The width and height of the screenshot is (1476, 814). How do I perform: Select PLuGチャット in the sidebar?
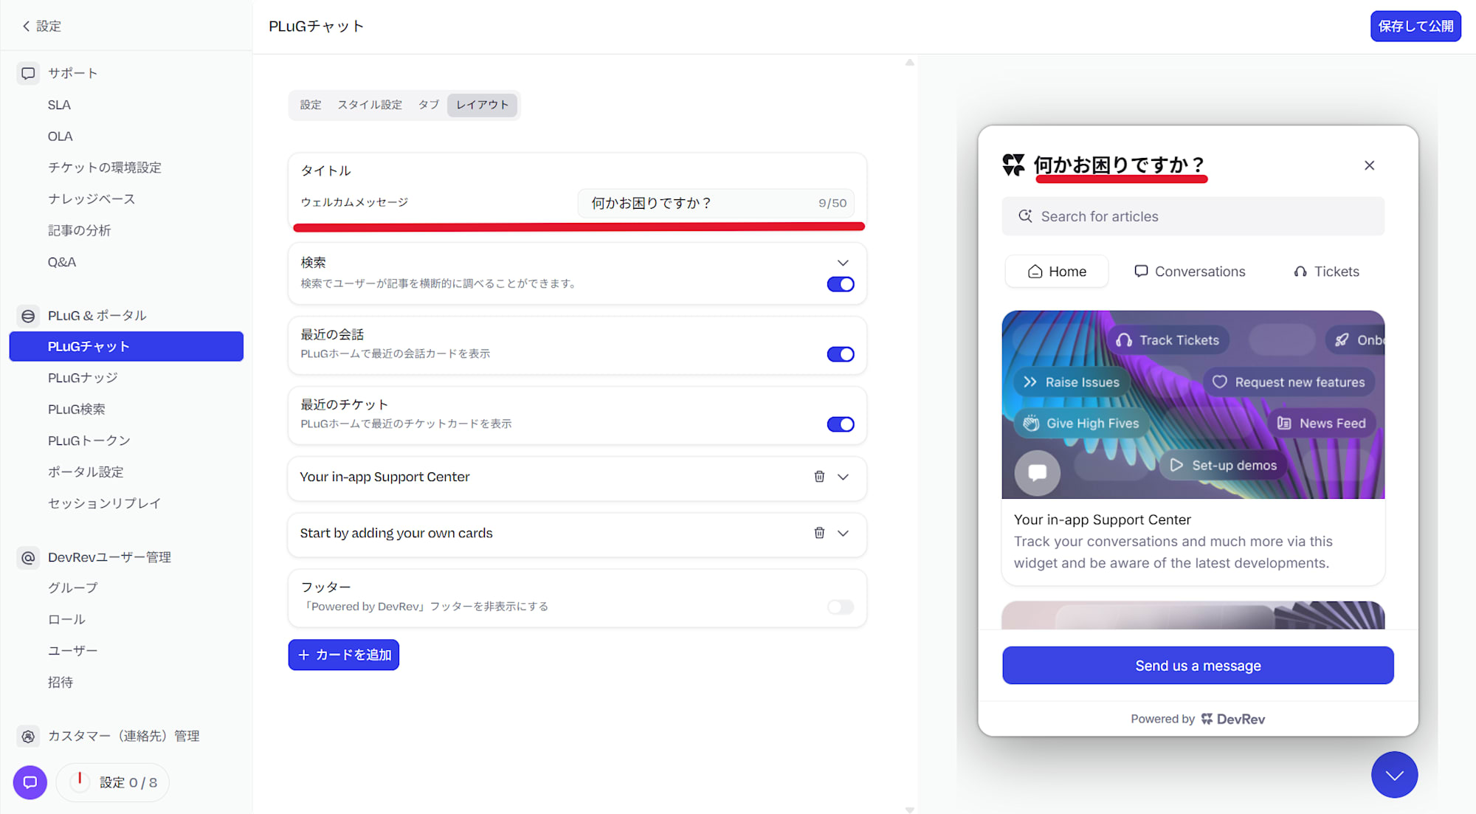pyautogui.click(x=126, y=346)
